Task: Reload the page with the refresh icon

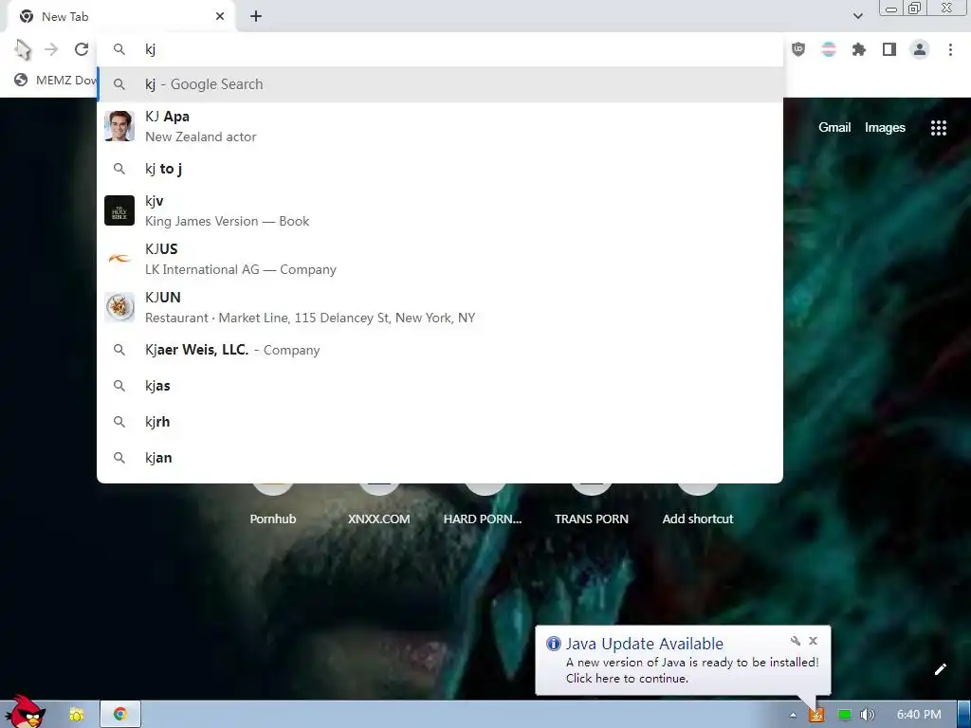Action: point(82,49)
